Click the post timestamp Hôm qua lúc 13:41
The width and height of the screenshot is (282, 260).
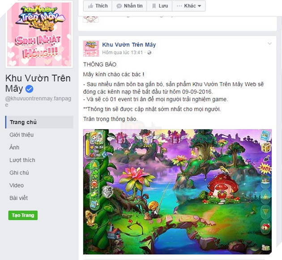pos(122,53)
